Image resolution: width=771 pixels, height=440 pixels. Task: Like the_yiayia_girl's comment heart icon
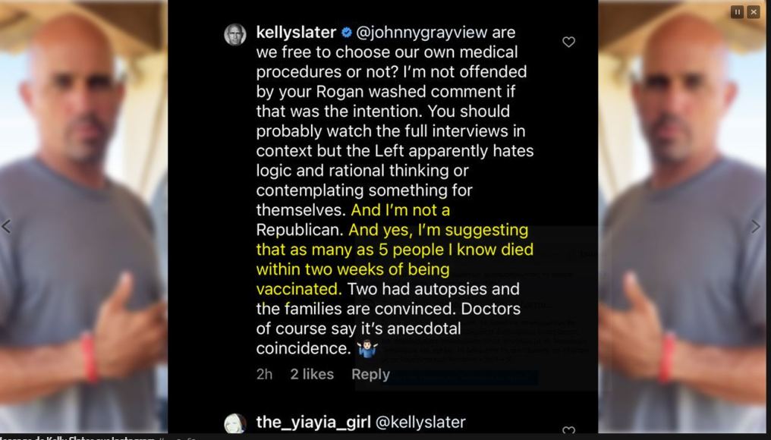coord(568,430)
